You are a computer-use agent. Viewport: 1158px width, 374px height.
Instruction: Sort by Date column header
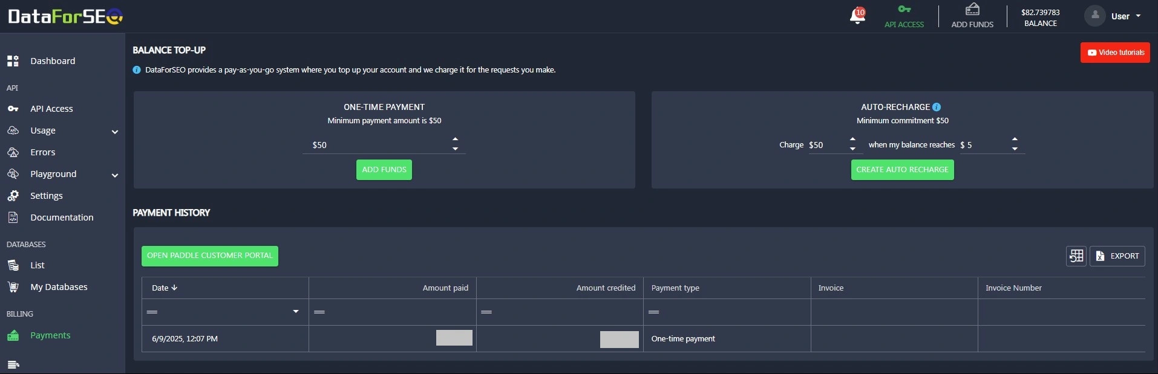(225, 288)
